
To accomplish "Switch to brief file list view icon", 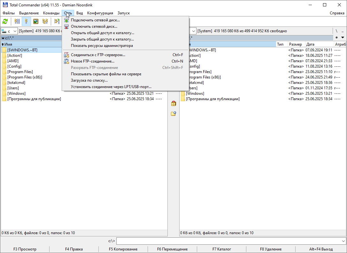I will (17, 21).
